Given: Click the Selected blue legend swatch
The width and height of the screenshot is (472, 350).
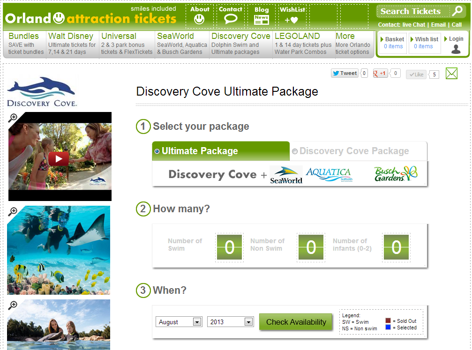Looking at the screenshot, I should [x=388, y=327].
